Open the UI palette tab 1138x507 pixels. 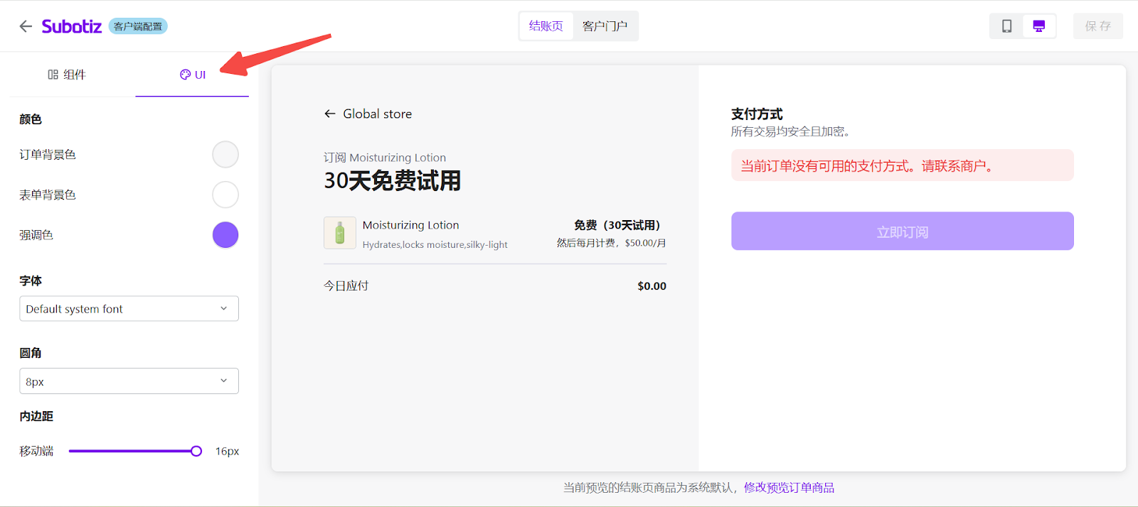[193, 75]
